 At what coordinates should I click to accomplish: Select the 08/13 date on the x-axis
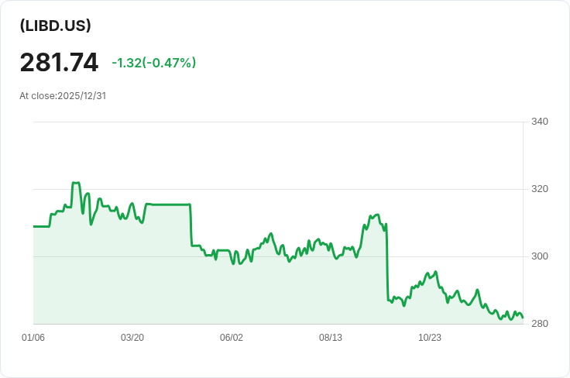(331, 338)
